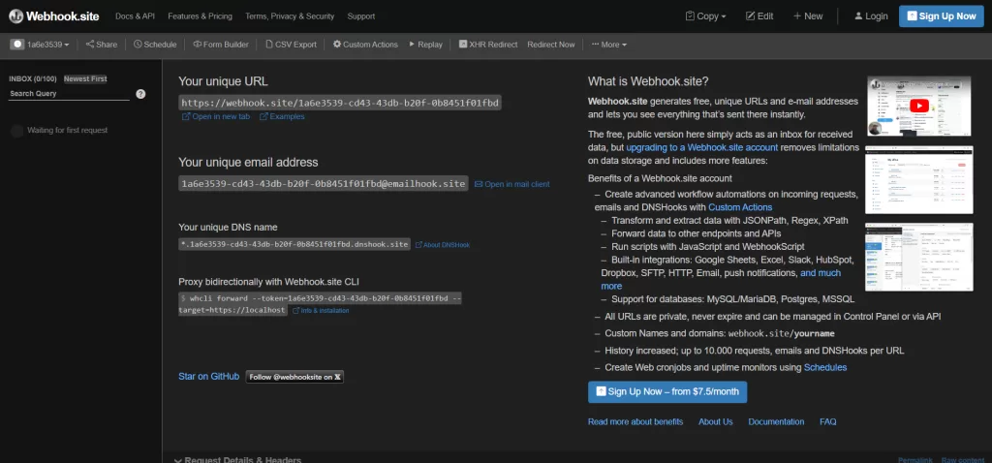Click the search query help icon
992x463 pixels.
(140, 94)
